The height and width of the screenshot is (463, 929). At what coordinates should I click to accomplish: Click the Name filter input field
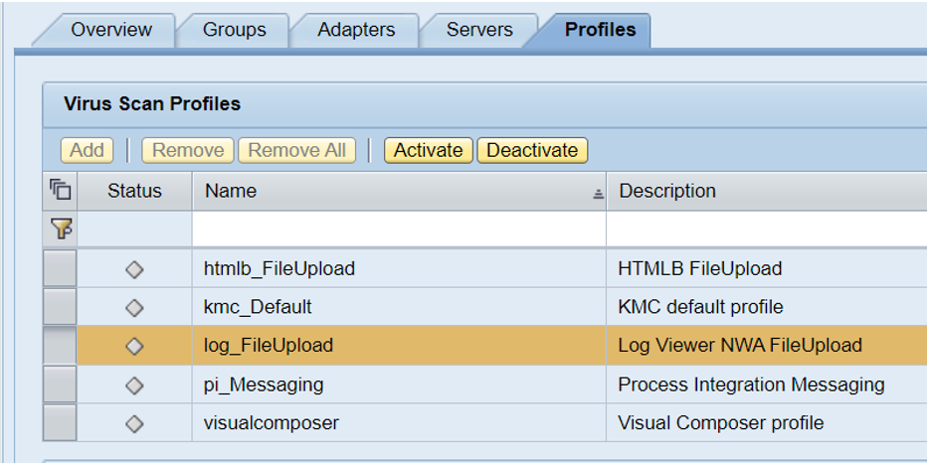pos(399,229)
